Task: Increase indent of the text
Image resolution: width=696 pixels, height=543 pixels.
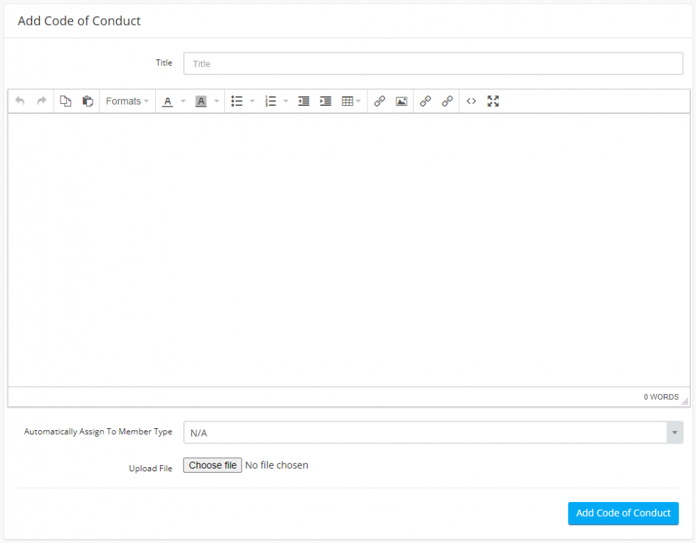Action: pyautogui.click(x=325, y=101)
